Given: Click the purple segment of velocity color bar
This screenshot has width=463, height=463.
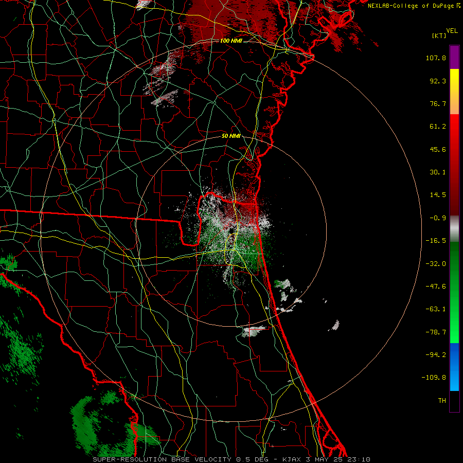Looking at the screenshot, I should point(454,58).
